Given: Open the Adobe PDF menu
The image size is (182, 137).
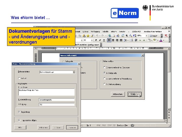Looking at the screenshot, I should pos(136,31).
